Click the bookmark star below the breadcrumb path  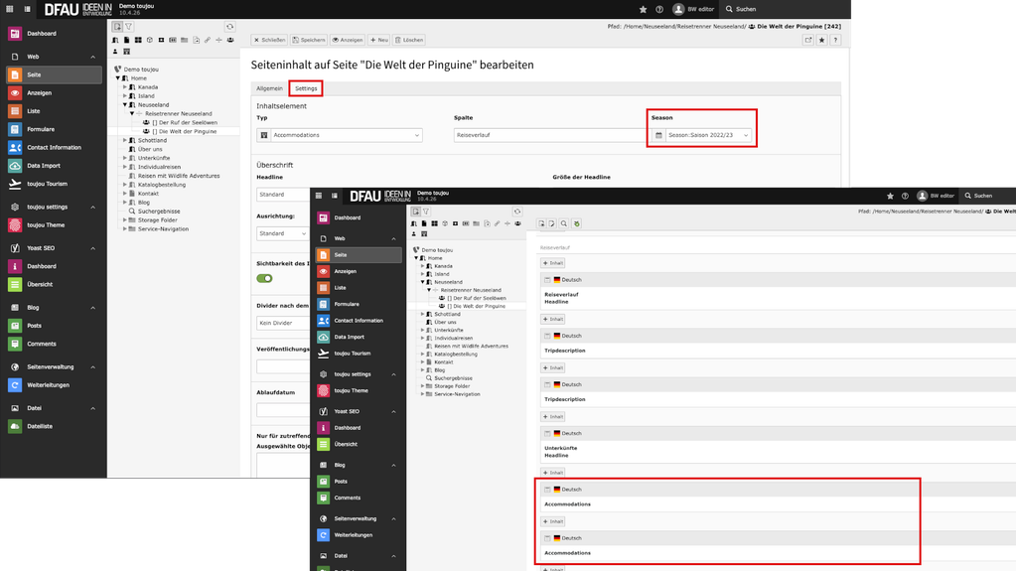822,40
